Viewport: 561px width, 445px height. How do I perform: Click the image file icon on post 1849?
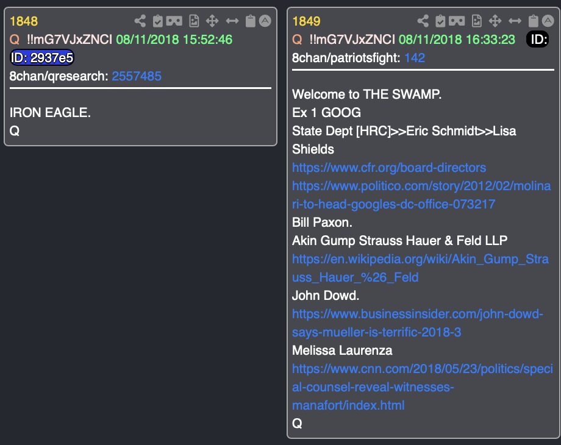click(x=477, y=21)
